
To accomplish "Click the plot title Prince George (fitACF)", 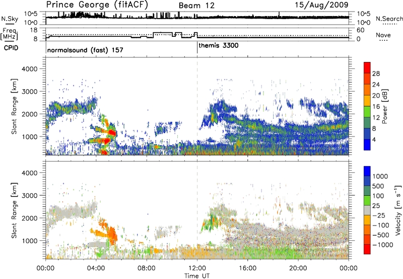I will tap(97, 5).
